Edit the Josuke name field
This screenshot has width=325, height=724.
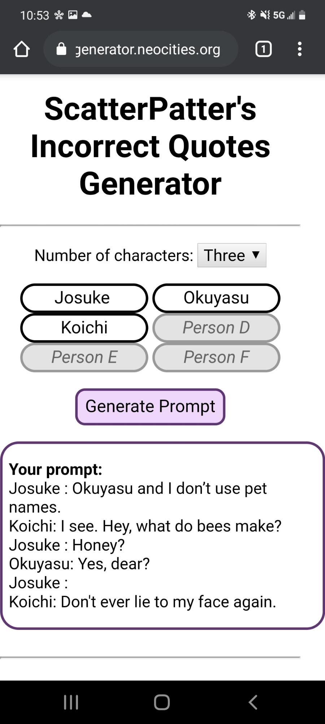pyautogui.click(x=84, y=298)
